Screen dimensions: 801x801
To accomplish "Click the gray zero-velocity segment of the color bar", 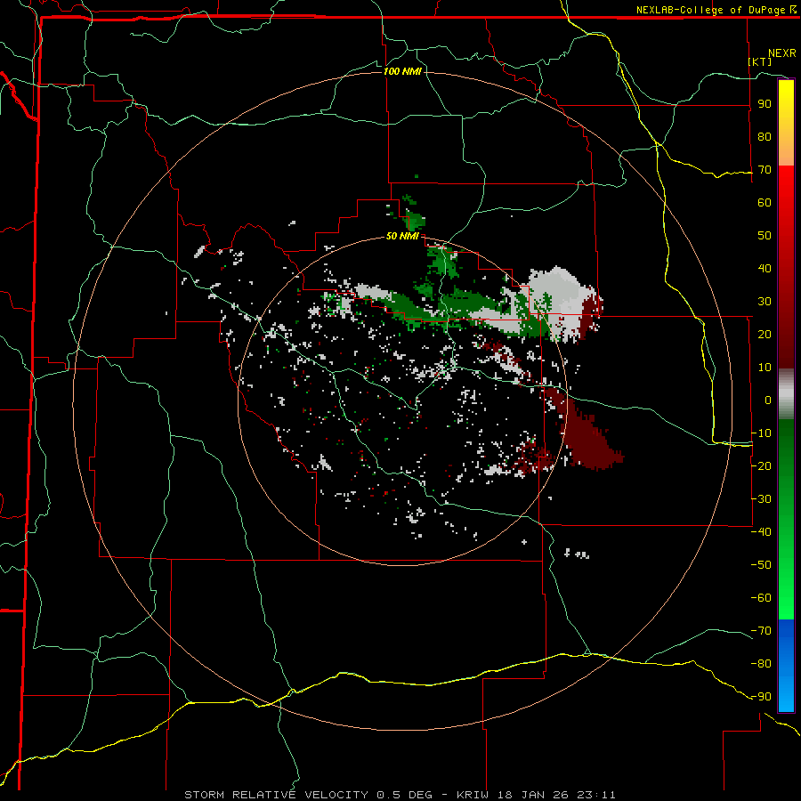I will 786,394.
